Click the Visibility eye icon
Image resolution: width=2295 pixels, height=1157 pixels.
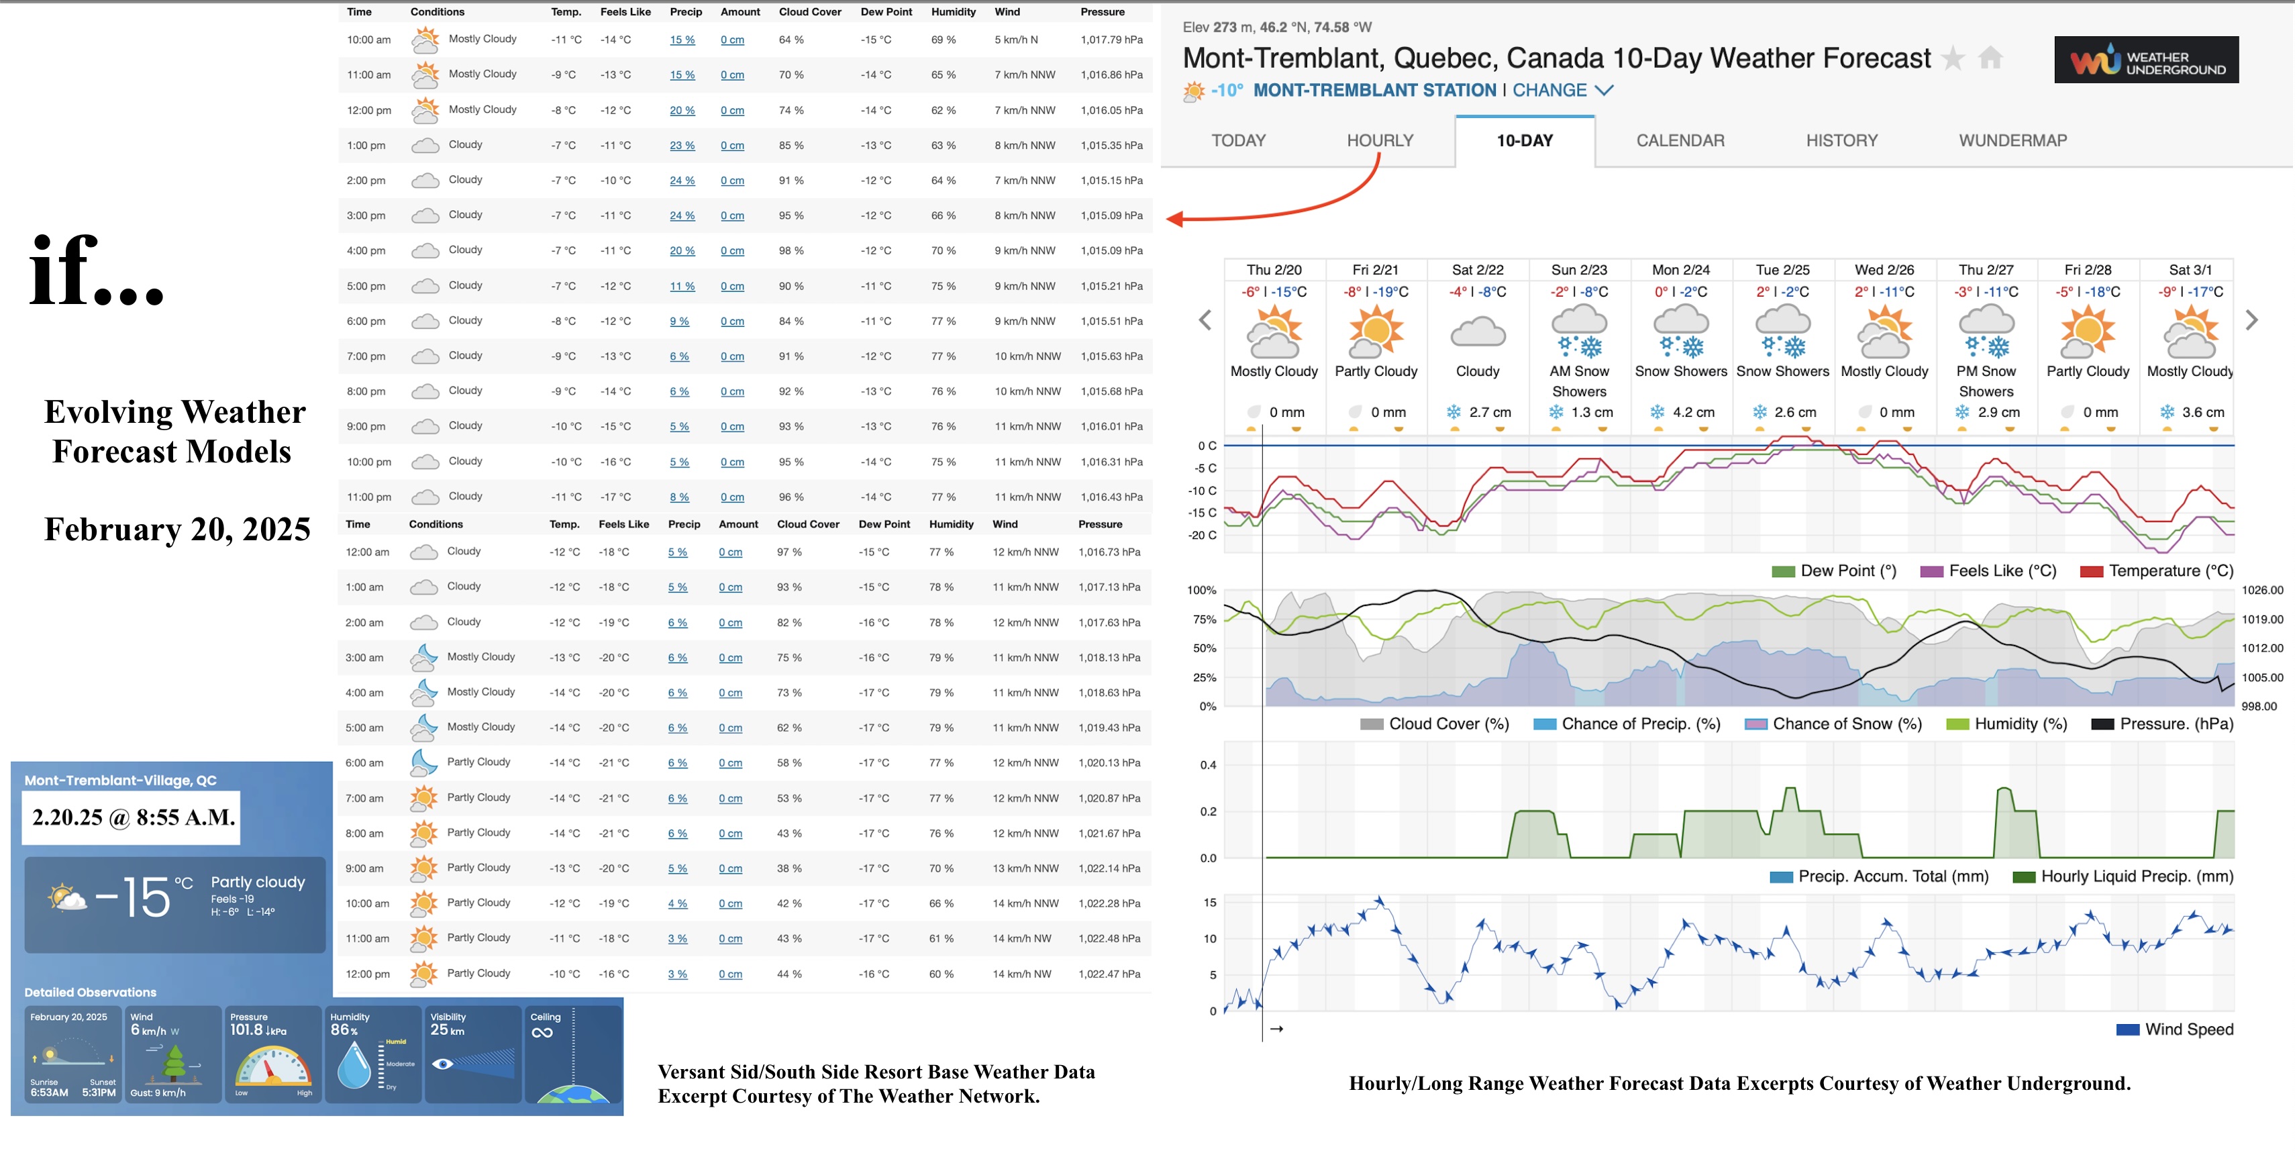click(443, 1064)
